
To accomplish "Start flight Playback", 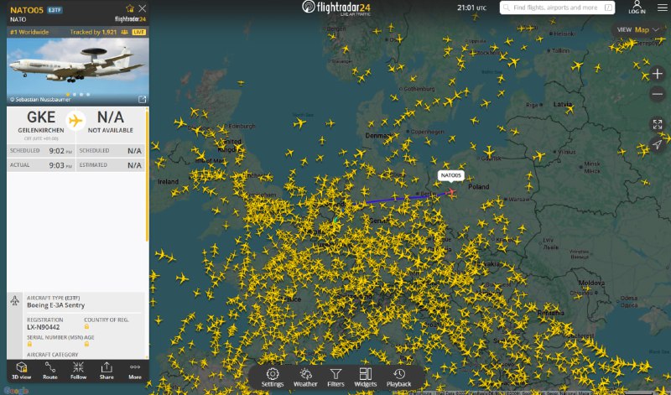I will [399, 377].
